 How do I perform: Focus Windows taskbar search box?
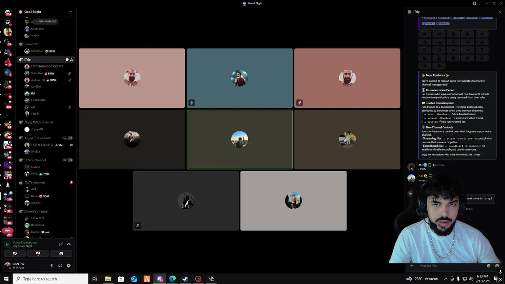click(50, 279)
